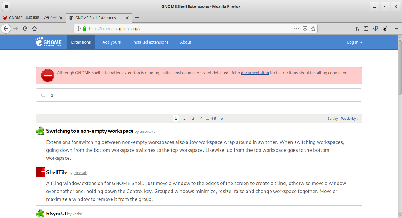The width and height of the screenshot is (402, 218).
Task: Toggle the sidebar view icon
Action: coord(366,29)
